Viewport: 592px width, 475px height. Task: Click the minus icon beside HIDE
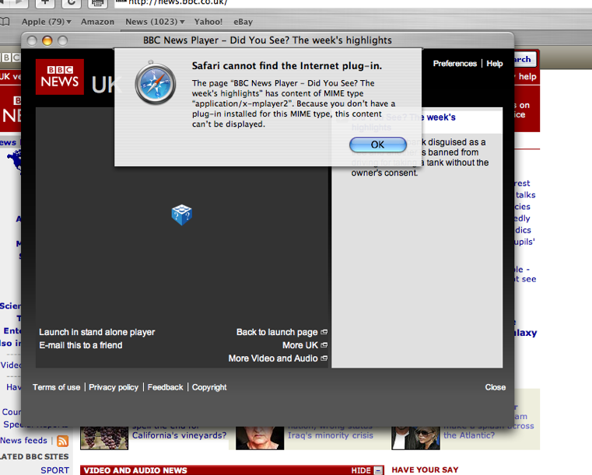(x=378, y=470)
